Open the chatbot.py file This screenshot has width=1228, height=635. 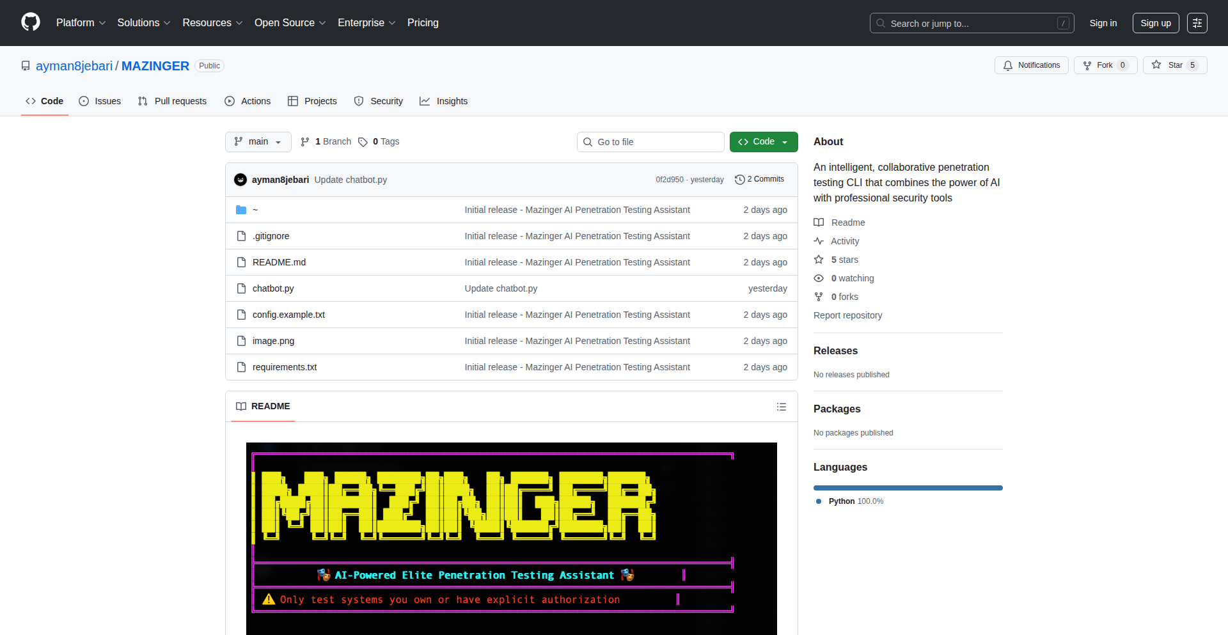[273, 288]
